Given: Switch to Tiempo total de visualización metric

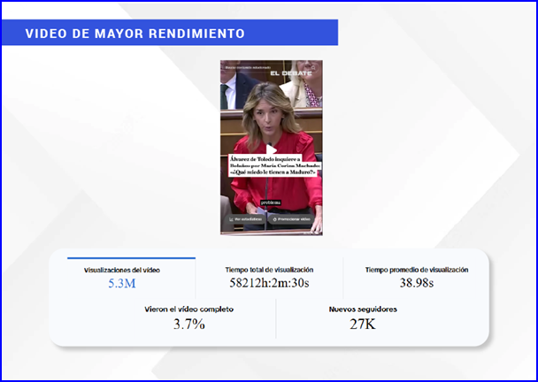Looking at the screenshot, I should (x=269, y=269).
